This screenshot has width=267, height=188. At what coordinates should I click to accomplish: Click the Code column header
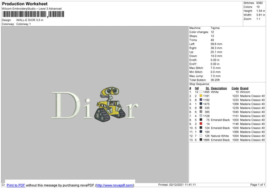pos(235,88)
